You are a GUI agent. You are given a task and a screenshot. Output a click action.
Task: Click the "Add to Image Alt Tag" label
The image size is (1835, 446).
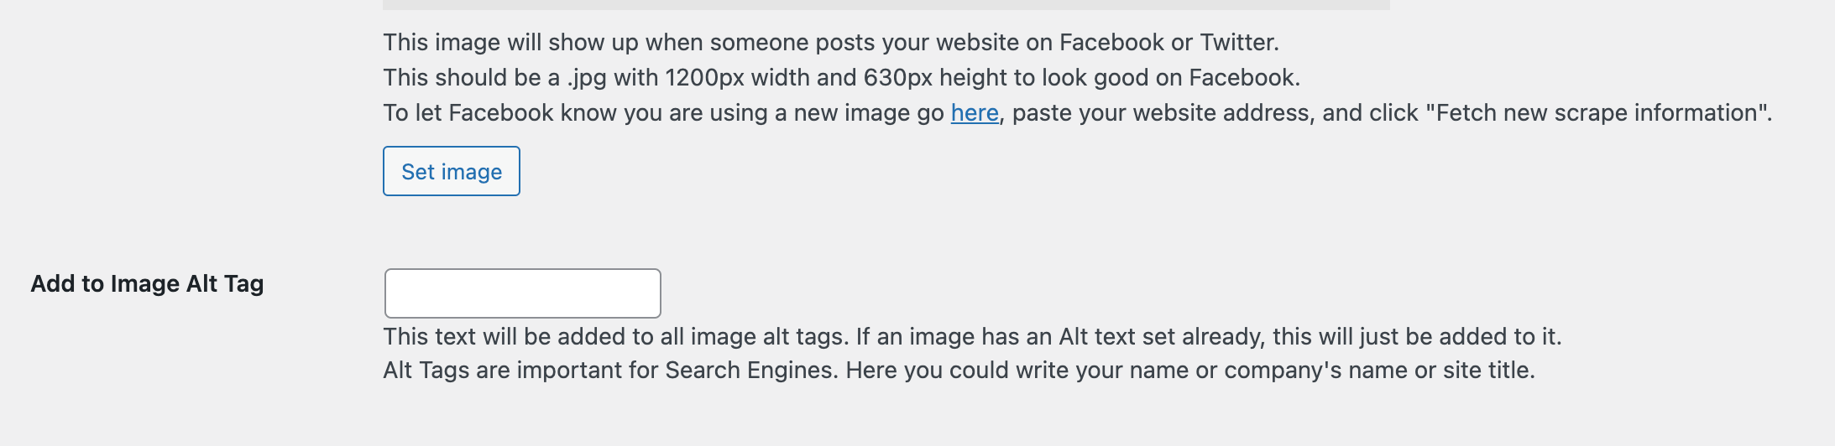tap(147, 284)
